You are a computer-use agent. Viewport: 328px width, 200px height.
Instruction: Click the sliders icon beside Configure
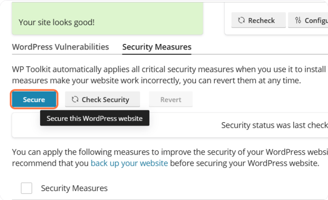point(298,20)
